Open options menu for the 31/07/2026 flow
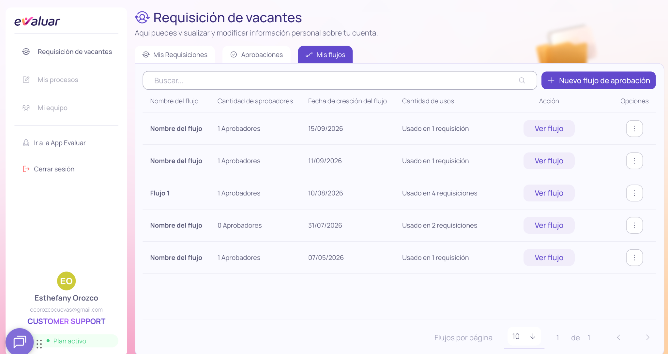Screen dimensions: 668x354 pos(634,226)
